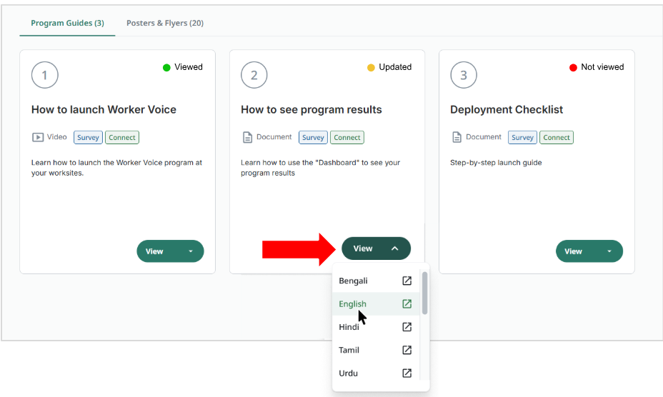Click the yellow Updated status dot
Viewport: 663px width, 397px height.
coord(371,67)
